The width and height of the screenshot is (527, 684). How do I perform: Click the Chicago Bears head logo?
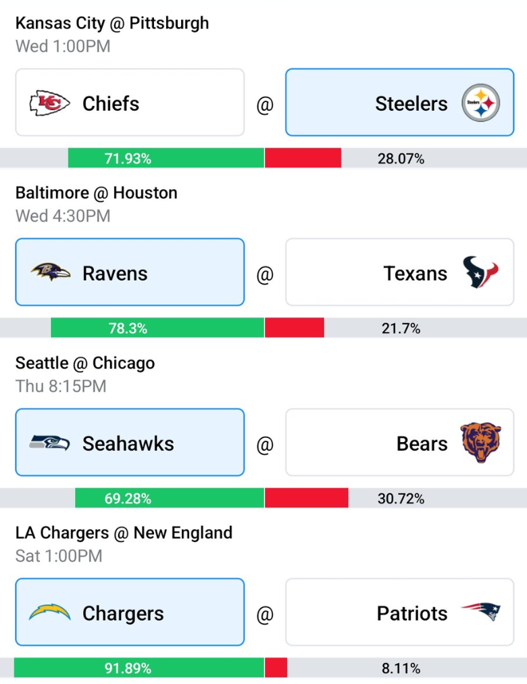click(481, 442)
